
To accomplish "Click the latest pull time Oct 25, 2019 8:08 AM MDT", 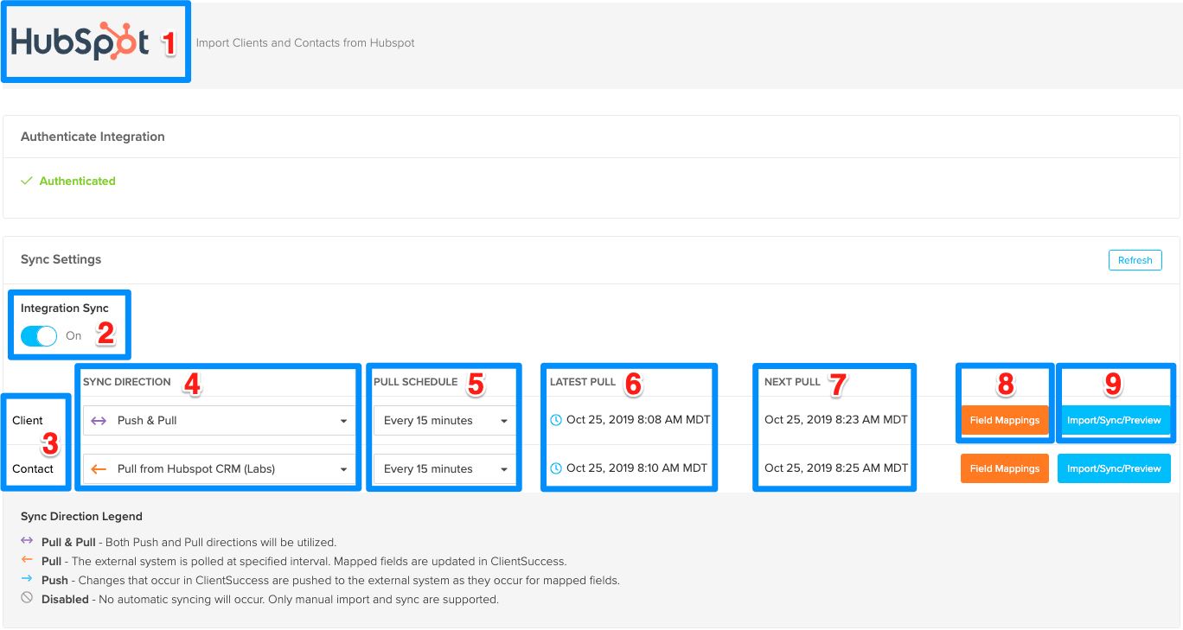I will click(x=638, y=420).
